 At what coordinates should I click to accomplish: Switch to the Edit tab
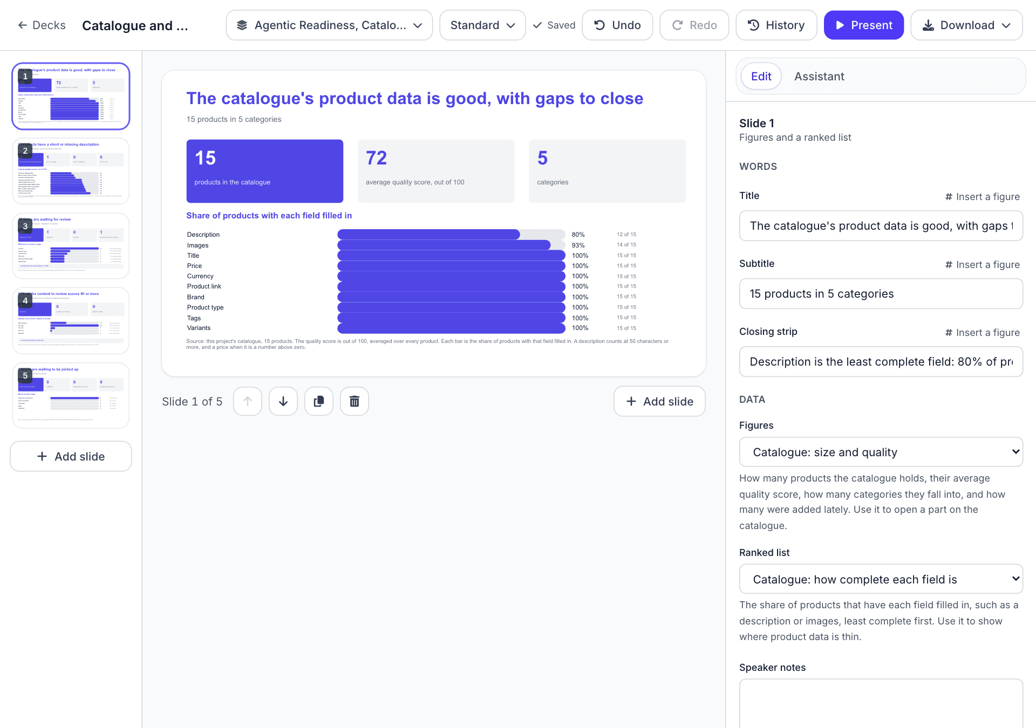(761, 77)
